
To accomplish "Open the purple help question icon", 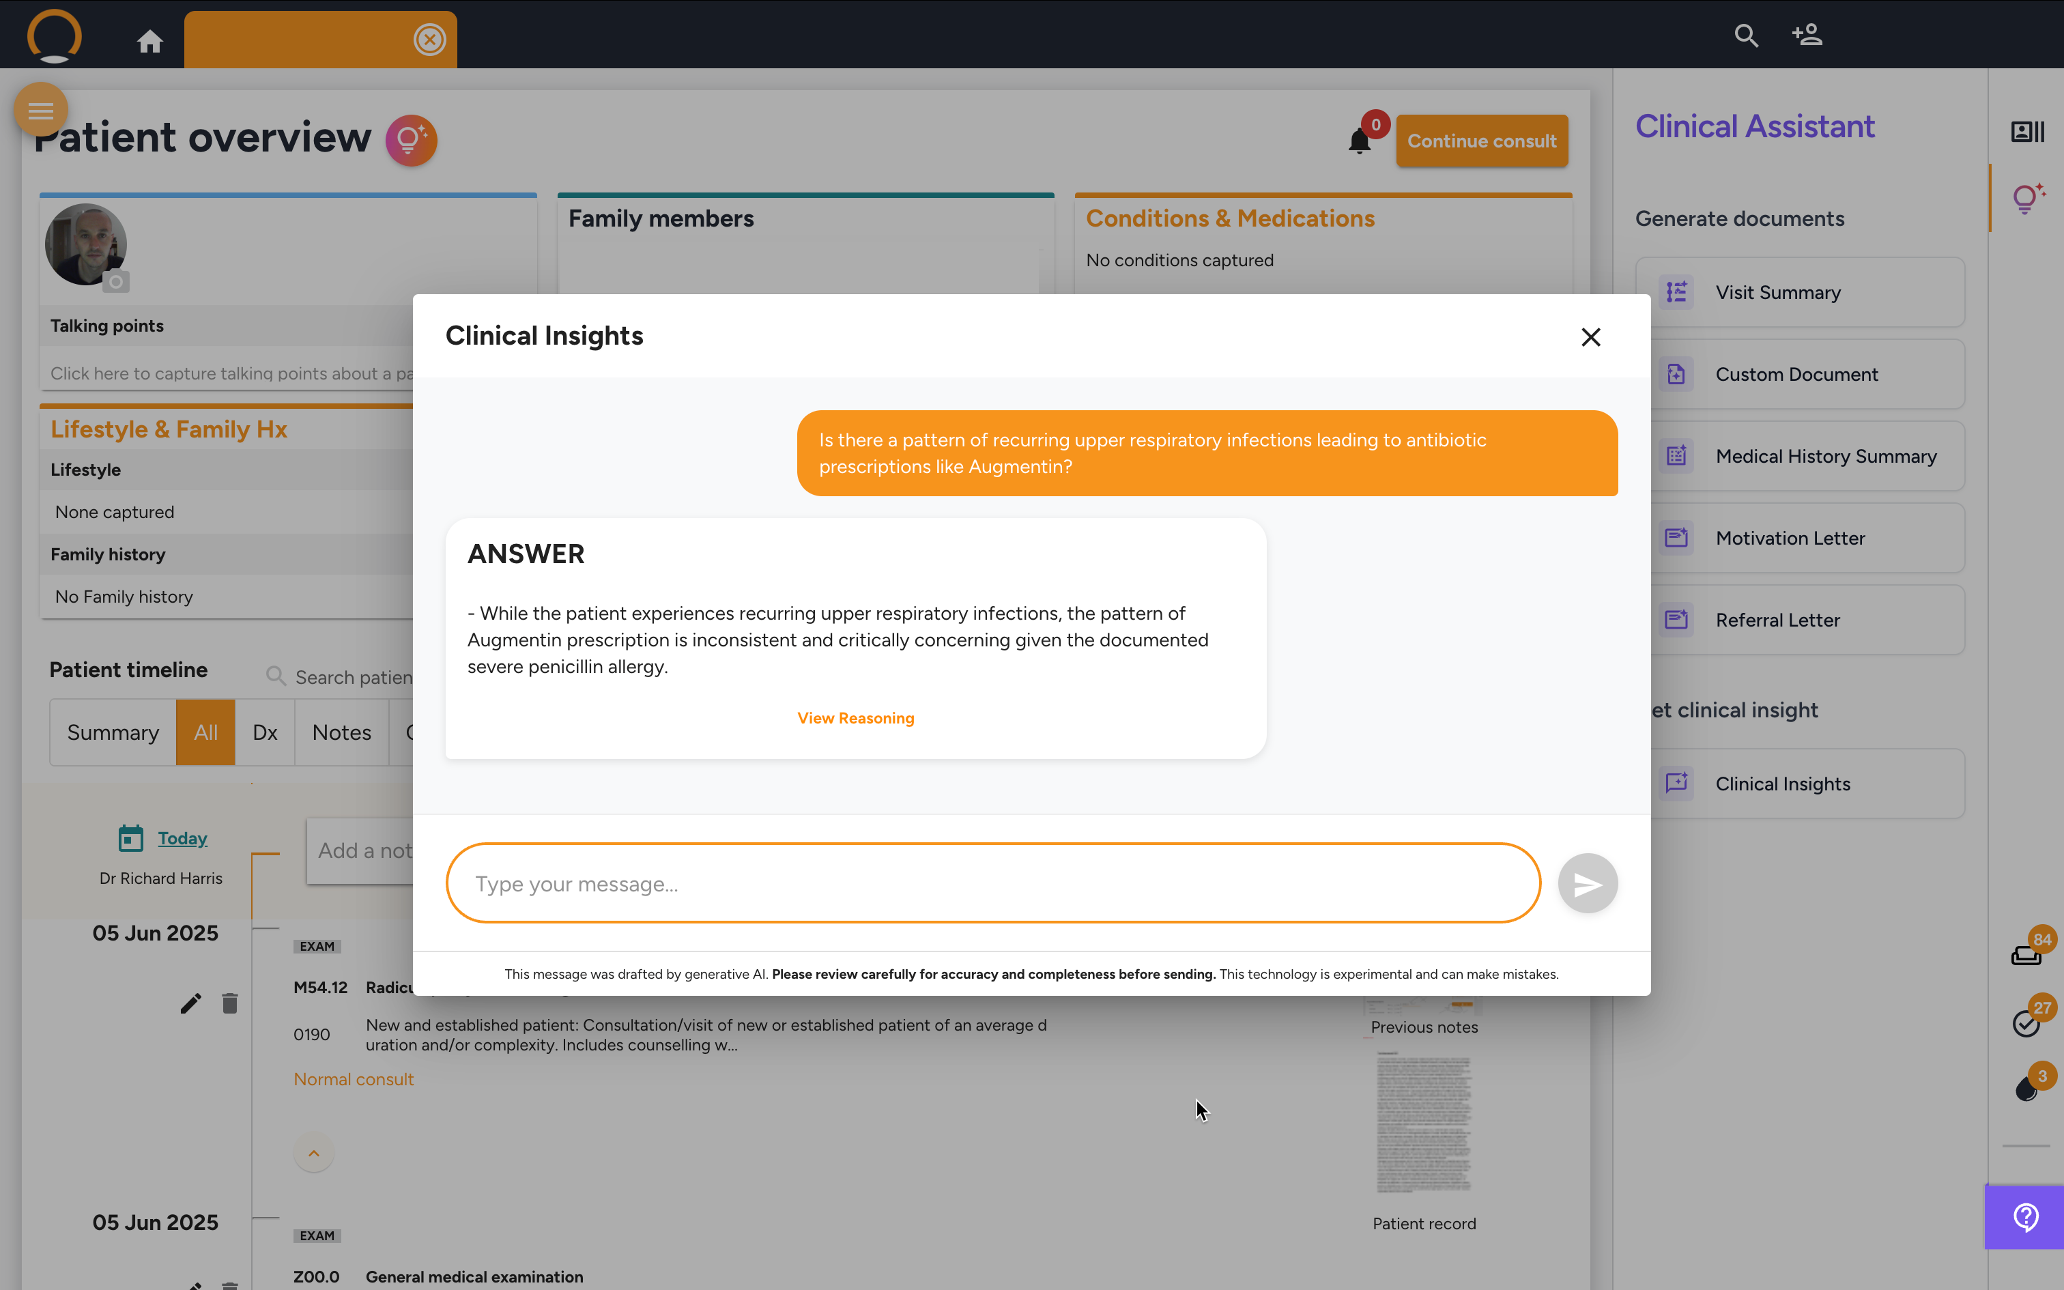I will pos(2026,1216).
